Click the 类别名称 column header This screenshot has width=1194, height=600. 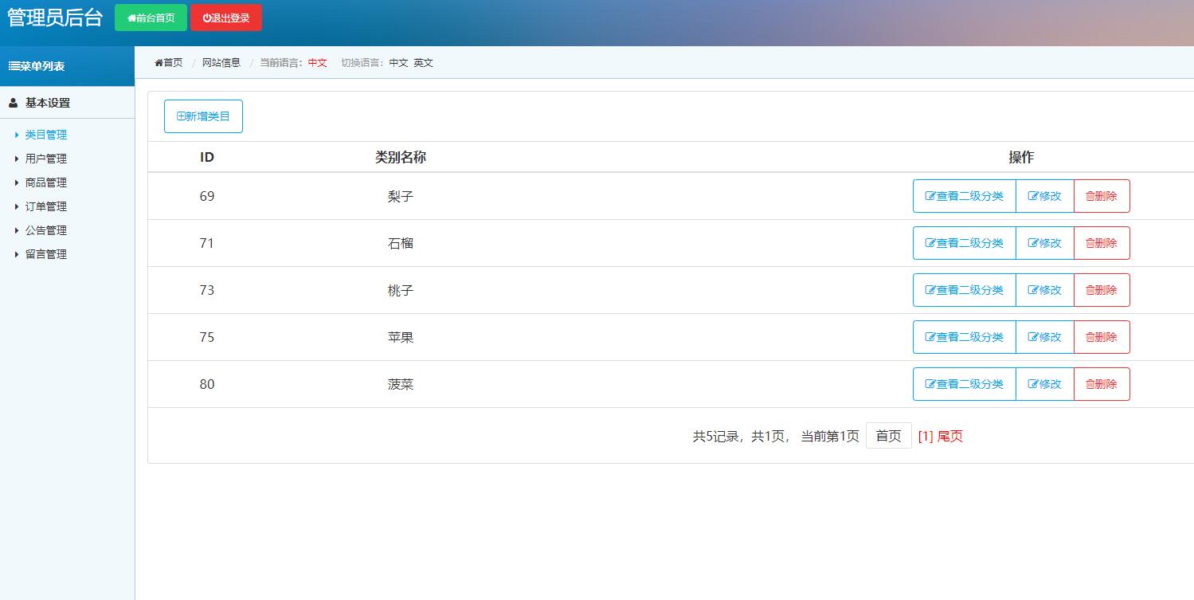pos(401,157)
